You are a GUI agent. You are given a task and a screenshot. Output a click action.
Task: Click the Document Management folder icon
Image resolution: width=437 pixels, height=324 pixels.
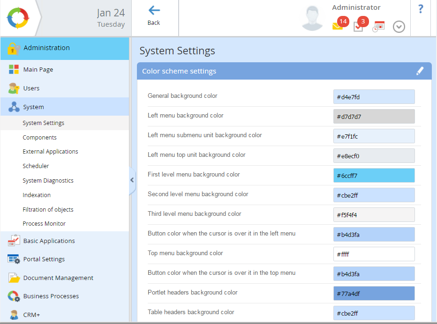pos(14,278)
